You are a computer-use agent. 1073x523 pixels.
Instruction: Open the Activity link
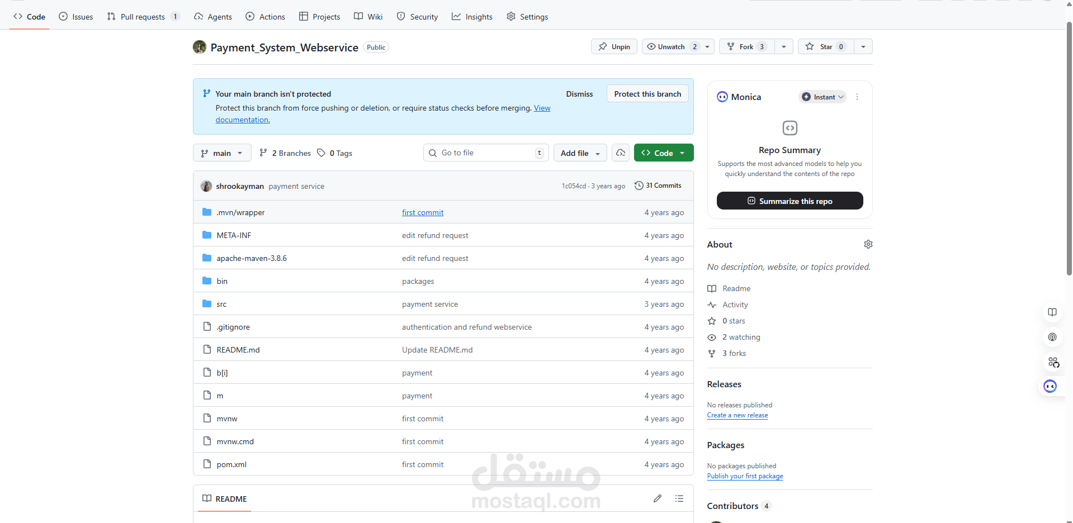click(x=728, y=305)
